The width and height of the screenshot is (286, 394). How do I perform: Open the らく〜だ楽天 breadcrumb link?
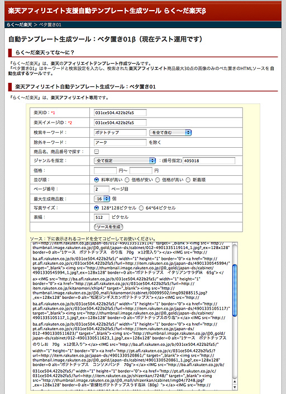(x=20, y=25)
